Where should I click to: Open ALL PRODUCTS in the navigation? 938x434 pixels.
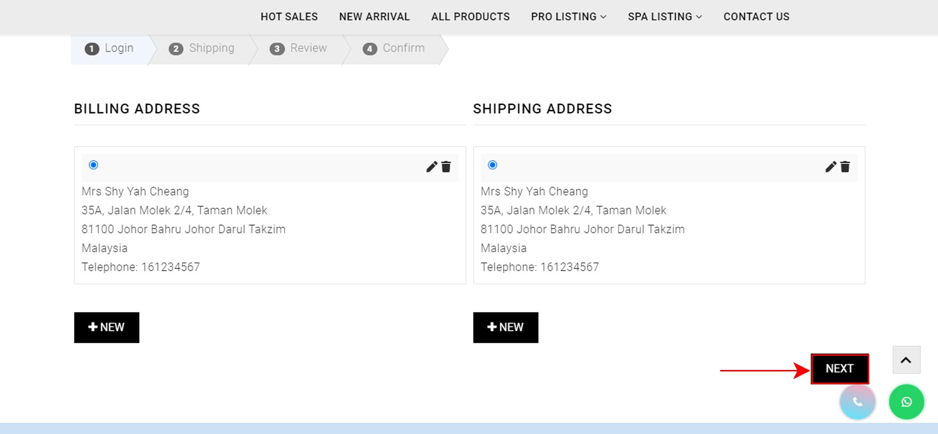pyautogui.click(x=470, y=17)
